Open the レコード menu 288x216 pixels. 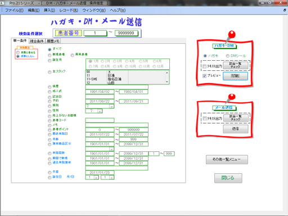point(69,10)
